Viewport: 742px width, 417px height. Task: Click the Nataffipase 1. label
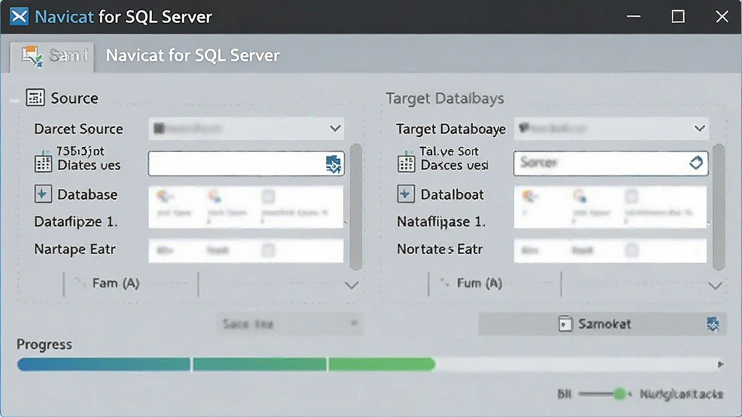(441, 222)
